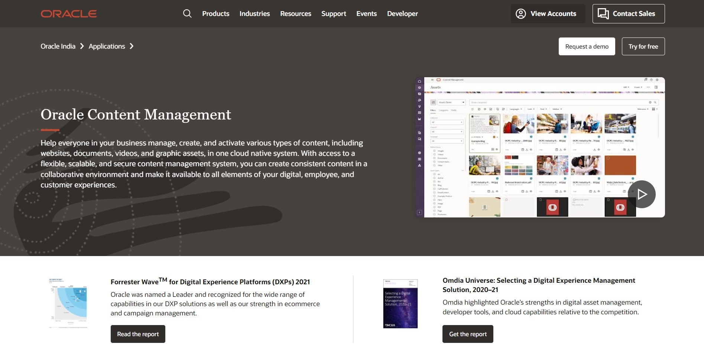
Task: Open the Products menu
Action: pyautogui.click(x=215, y=14)
